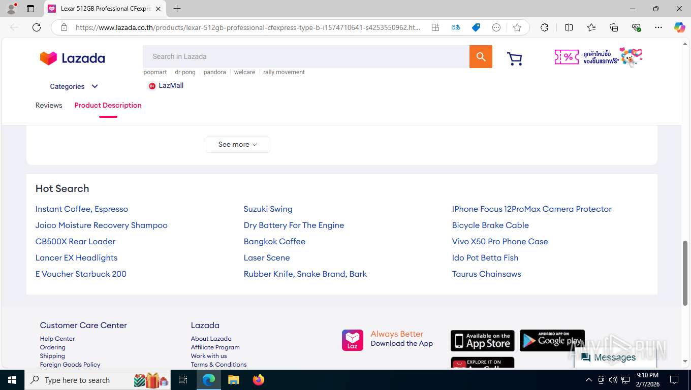
Task: Select the Product Description tab
Action: point(108,105)
